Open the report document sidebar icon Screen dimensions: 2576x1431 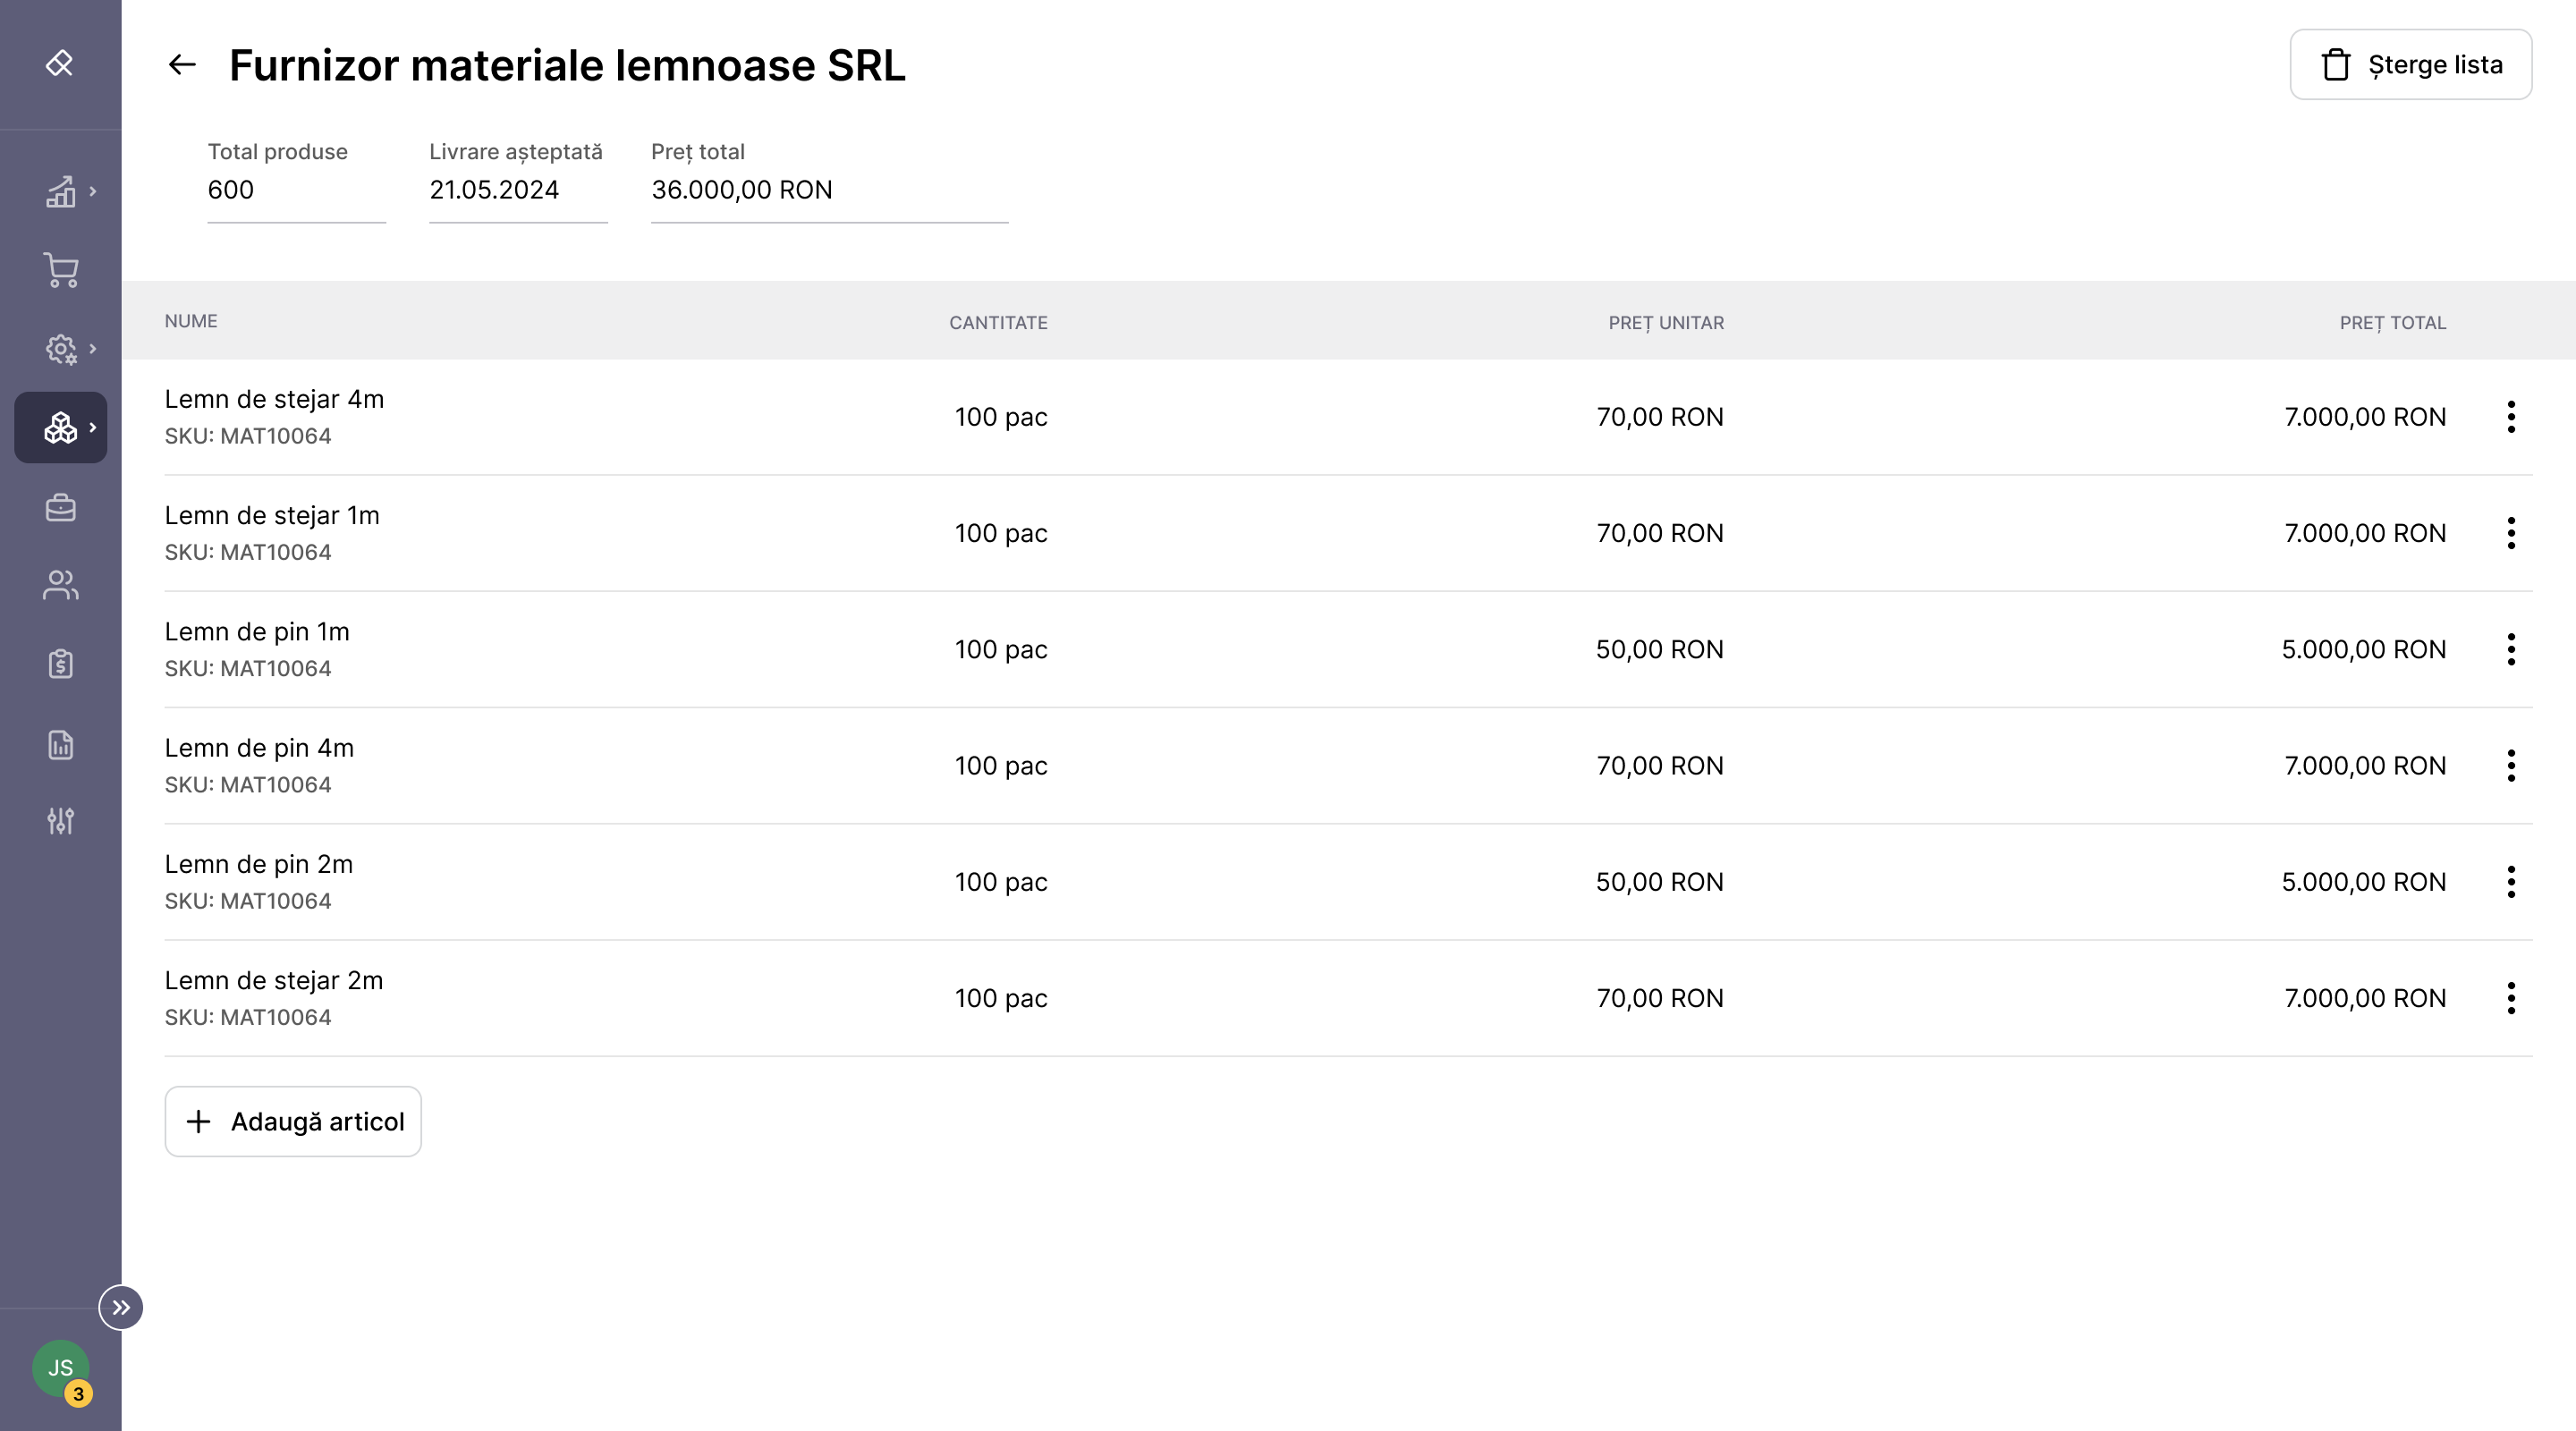coord(60,744)
